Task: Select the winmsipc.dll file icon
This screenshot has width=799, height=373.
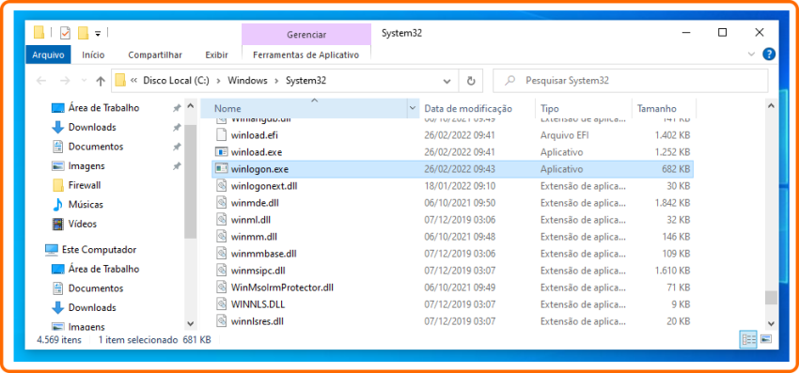Action: 221,270
